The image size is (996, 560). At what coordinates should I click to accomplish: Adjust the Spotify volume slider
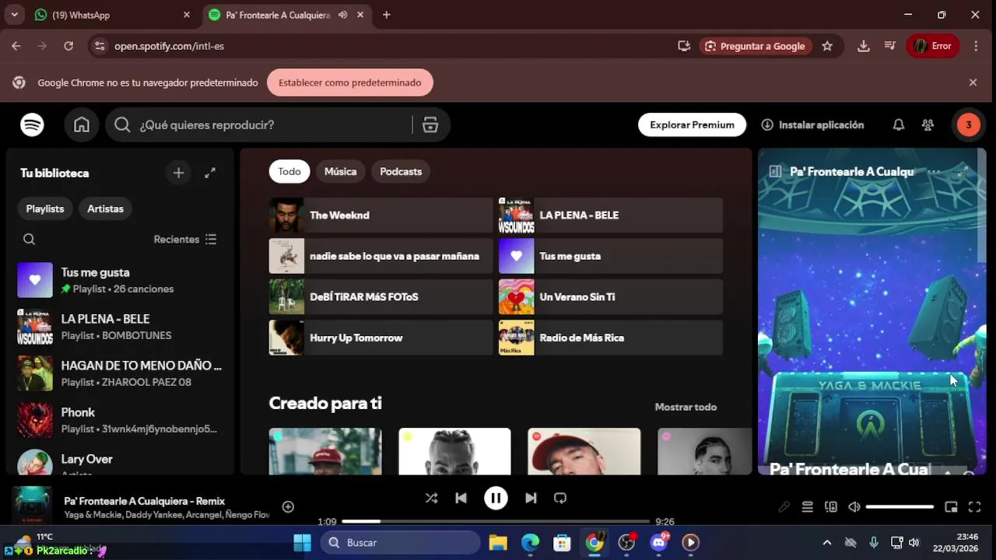tap(900, 507)
